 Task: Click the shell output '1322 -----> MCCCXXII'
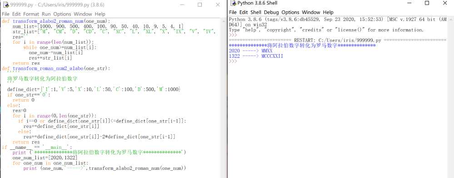(x=256, y=56)
